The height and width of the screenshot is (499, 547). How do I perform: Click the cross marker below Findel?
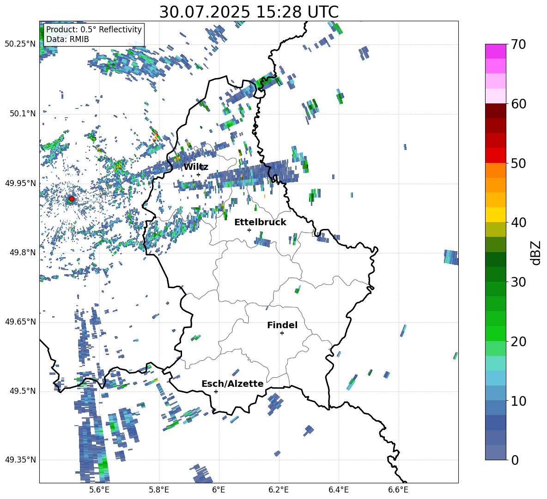pos(282,333)
